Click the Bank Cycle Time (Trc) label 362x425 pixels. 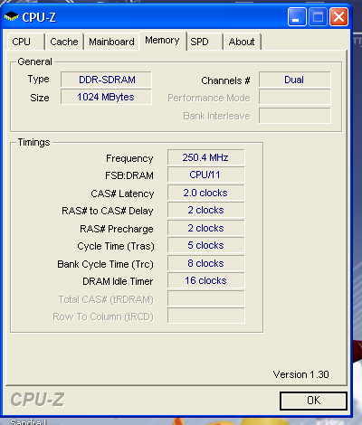tap(106, 264)
